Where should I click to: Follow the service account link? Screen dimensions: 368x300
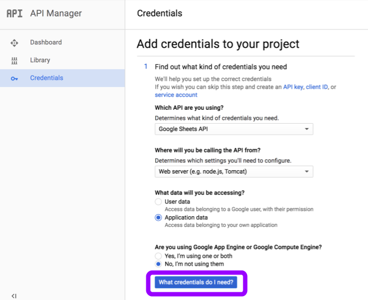(x=176, y=95)
